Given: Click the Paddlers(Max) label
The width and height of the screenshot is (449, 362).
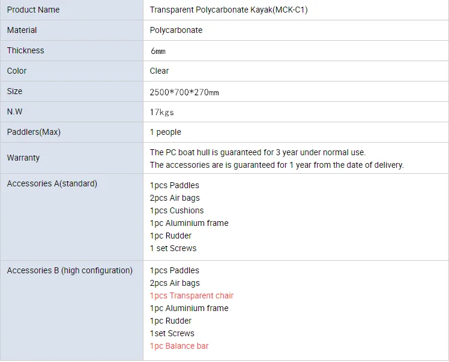Looking at the screenshot, I should point(34,132).
